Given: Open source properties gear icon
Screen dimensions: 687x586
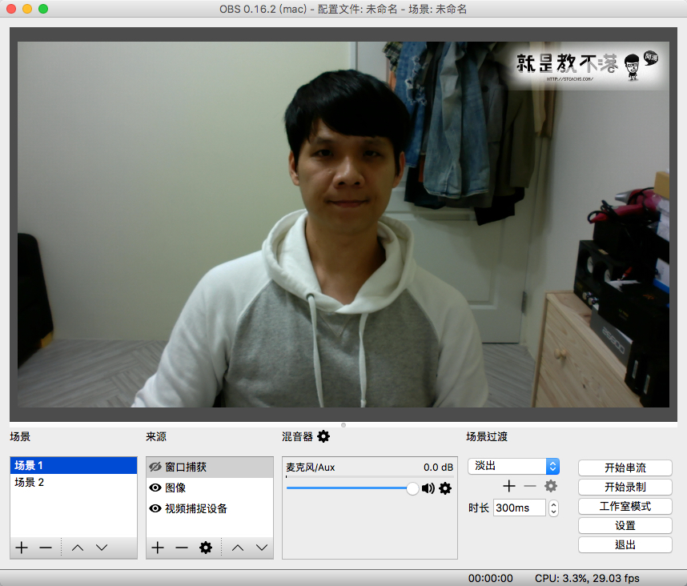Looking at the screenshot, I should 206,548.
